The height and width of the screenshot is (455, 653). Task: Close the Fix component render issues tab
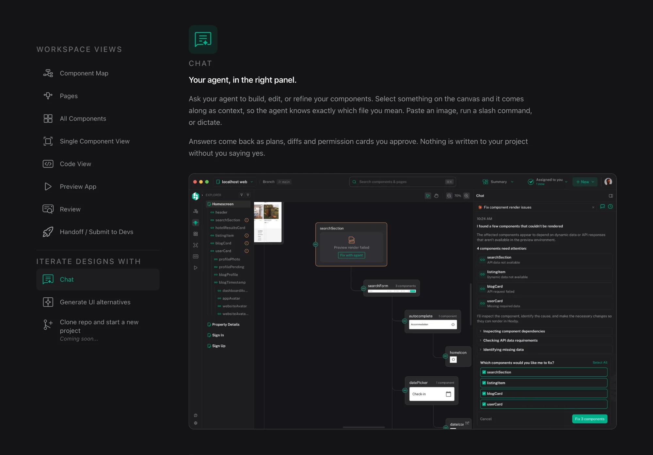593,207
